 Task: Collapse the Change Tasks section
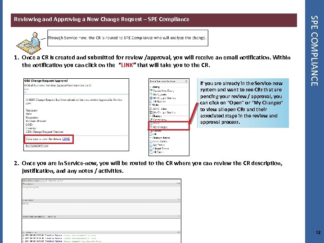pyautogui.click(x=160, y=138)
